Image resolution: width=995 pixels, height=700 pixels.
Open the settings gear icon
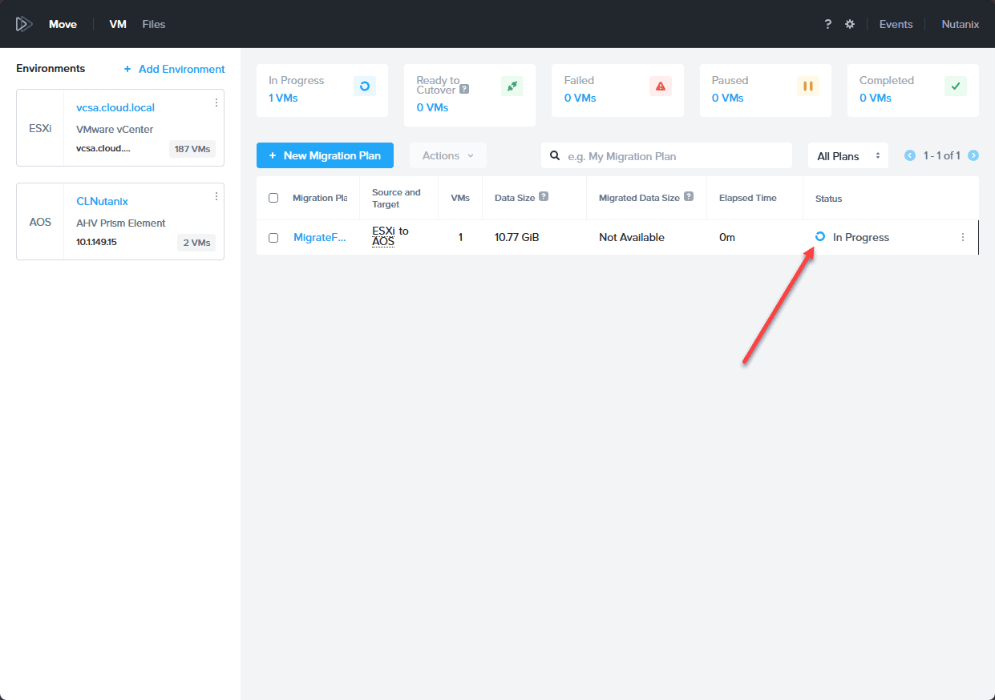click(850, 24)
